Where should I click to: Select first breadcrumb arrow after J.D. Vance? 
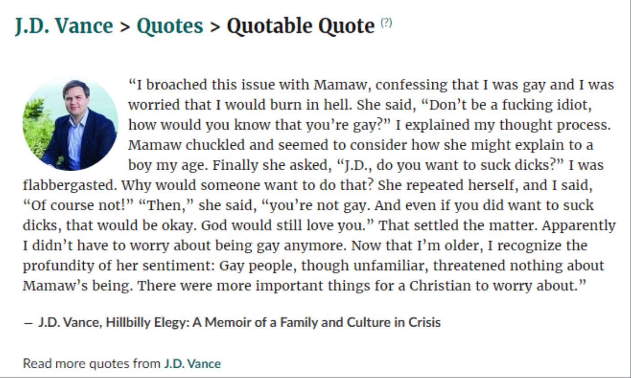click(125, 27)
